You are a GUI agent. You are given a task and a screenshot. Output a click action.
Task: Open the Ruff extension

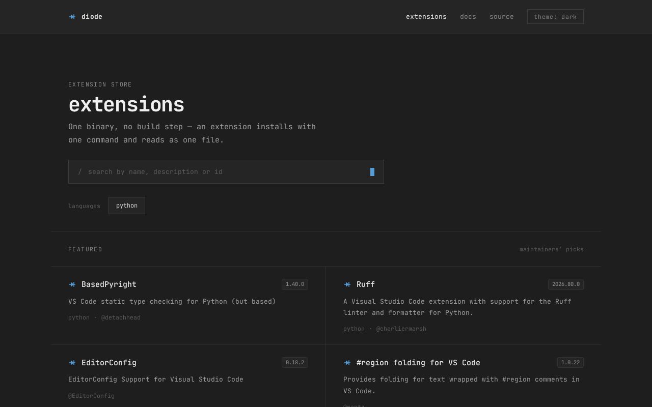(x=366, y=284)
